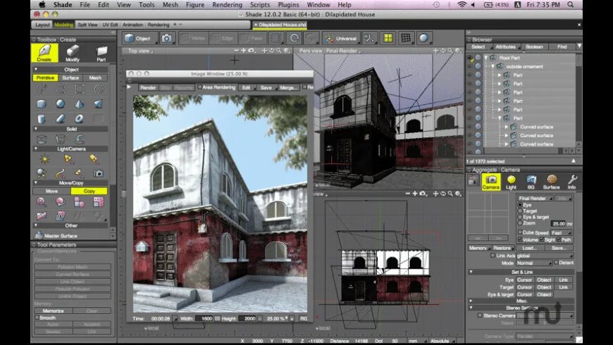Expand the Misc. section
This screenshot has width=613, height=345.
point(471,301)
